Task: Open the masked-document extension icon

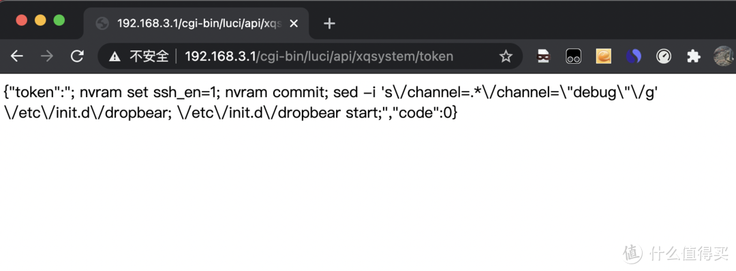Action: [543, 56]
